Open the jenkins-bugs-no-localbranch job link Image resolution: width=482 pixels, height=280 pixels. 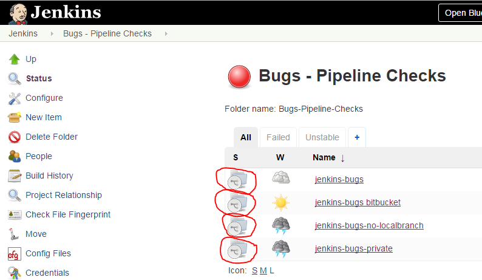click(369, 225)
